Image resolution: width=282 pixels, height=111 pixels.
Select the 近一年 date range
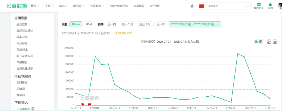[x=161, y=24]
